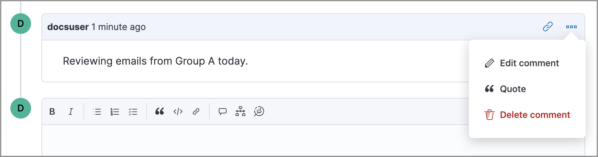Insert a bulleted list

[x=97, y=112]
